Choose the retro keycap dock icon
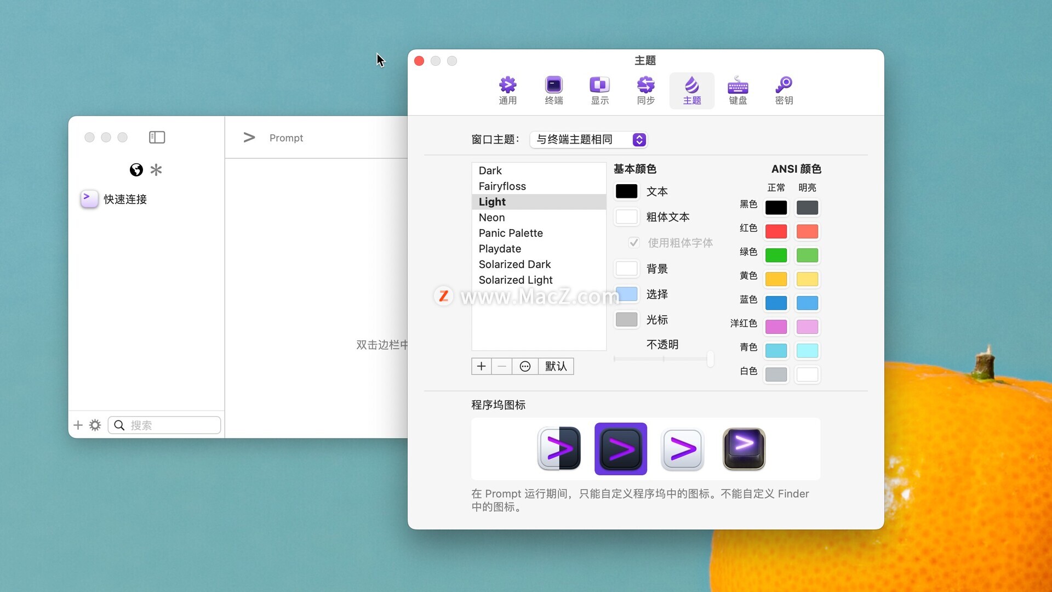The height and width of the screenshot is (592, 1052). tap(744, 449)
